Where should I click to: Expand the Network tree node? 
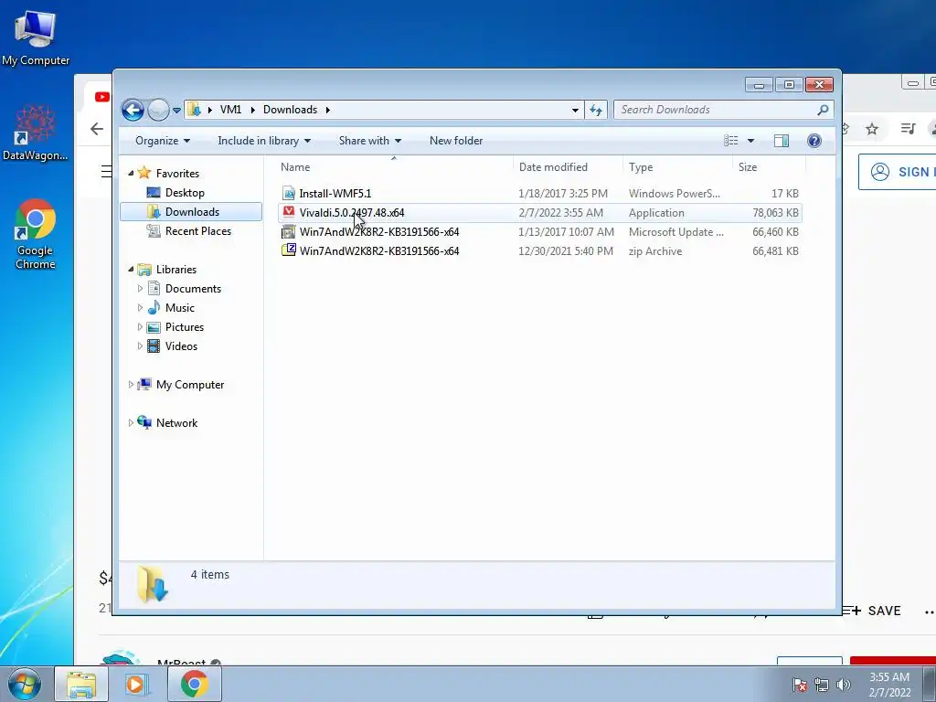131,423
